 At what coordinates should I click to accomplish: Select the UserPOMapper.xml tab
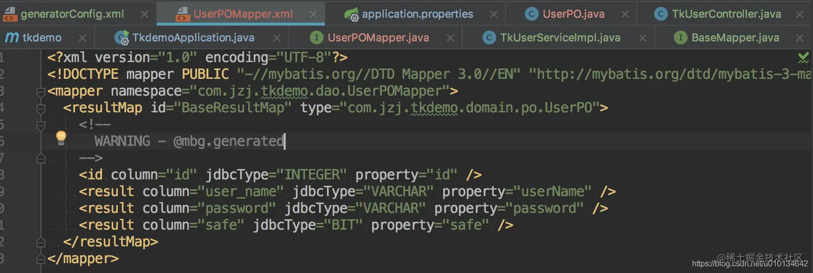pos(241,14)
